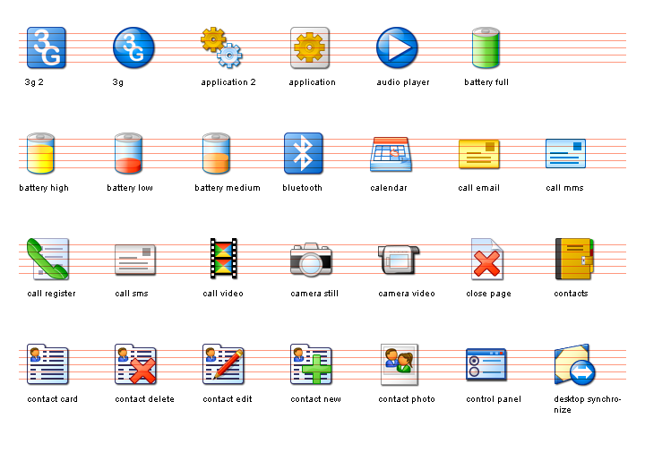This screenshot has height=461, width=645.
Task: Choose the call video filmstrip icon
Action: pyautogui.click(x=223, y=259)
